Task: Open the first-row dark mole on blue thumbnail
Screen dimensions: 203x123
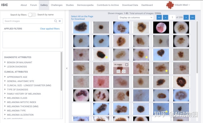Action: pos(81,28)
